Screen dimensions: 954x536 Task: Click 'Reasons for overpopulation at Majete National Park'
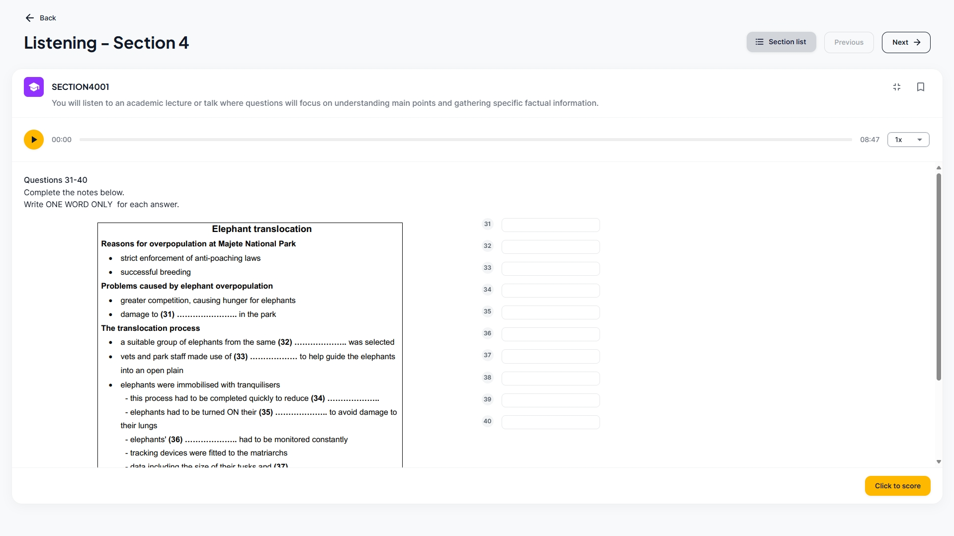pos(198,244)
